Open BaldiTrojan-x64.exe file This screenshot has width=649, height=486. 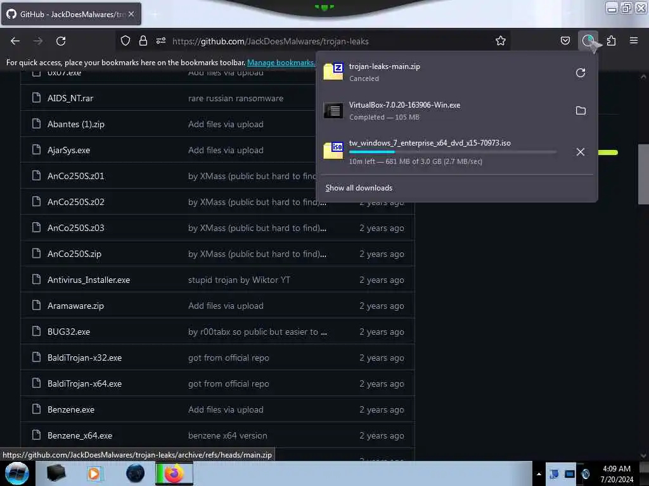pyautogui.click(x=84, y=384)
